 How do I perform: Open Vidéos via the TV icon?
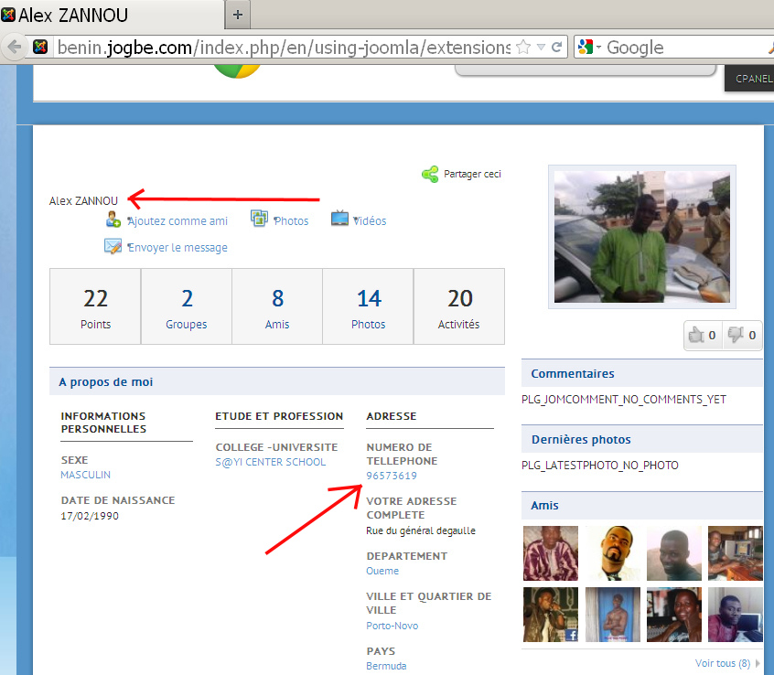click(x=339, y=220)
